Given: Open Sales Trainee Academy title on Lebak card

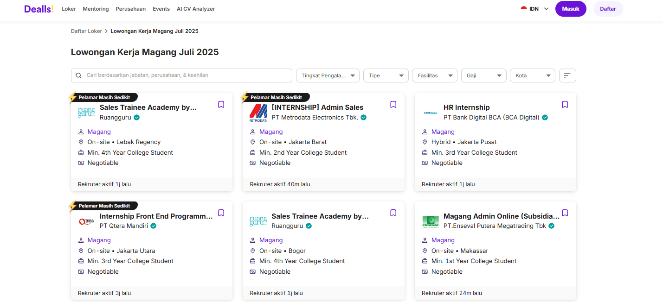Looking at the screenshot, I should pyautogui.click(x=148, y=107).
